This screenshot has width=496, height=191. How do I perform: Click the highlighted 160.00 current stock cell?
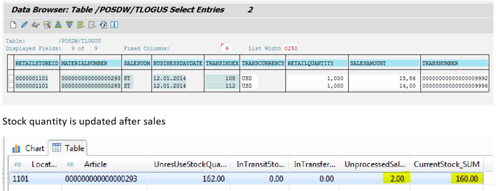pyautogui.click(x=466, y=178)
